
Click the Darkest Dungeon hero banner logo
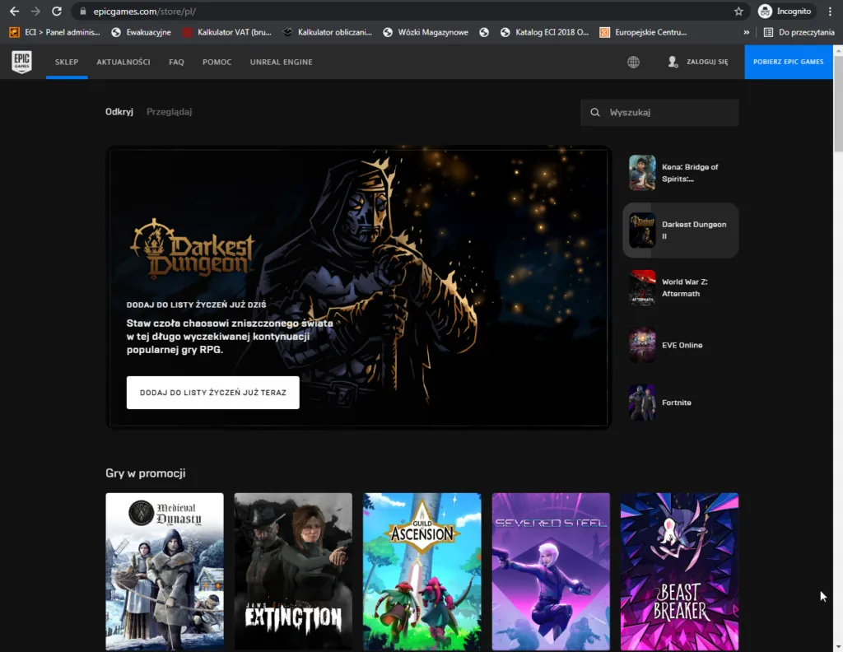tap(192, 249)
